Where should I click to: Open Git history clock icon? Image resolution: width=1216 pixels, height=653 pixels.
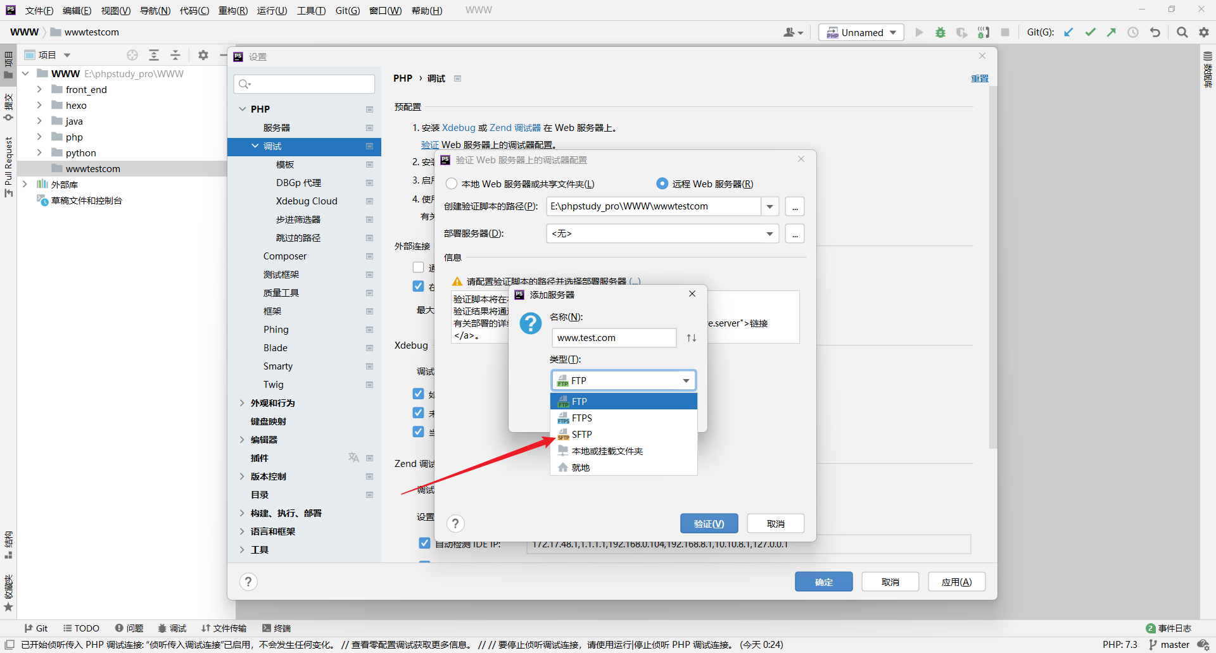point(1133,32)
